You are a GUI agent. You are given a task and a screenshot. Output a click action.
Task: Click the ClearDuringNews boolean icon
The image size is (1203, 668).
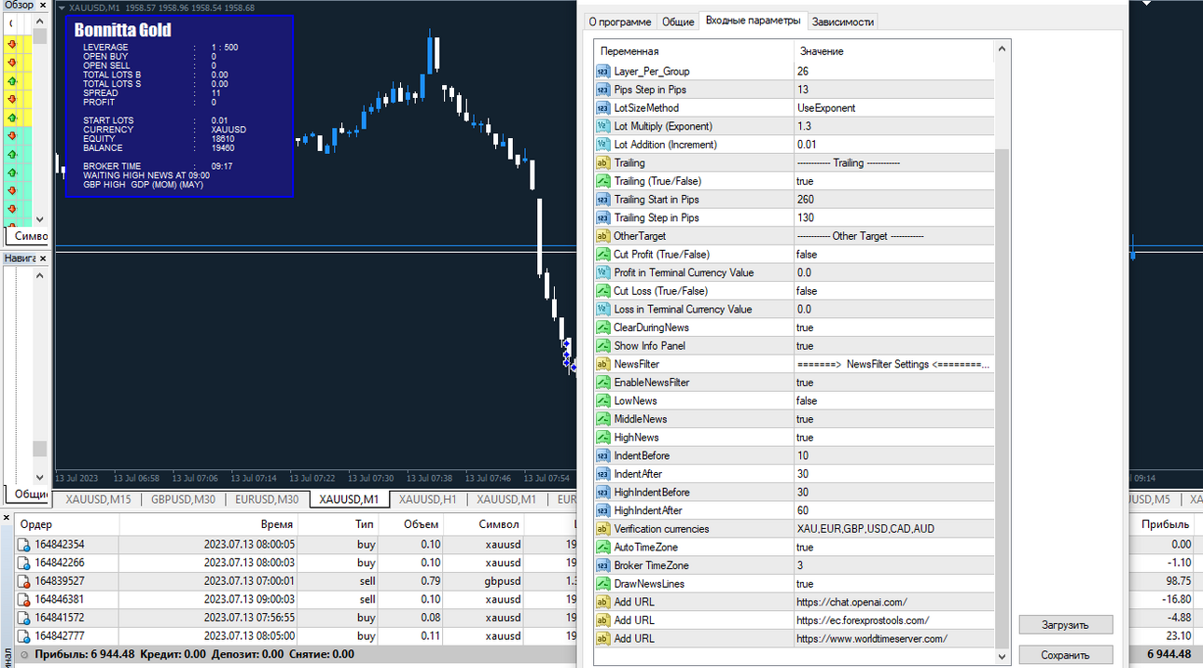click(x=602, y=327)
